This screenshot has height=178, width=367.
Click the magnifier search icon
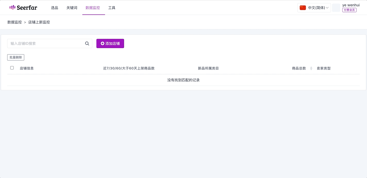87,43
